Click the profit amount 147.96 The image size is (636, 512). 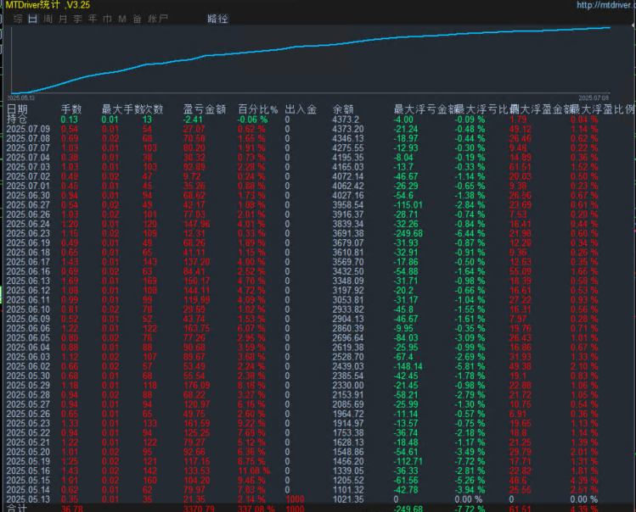pos(197,224)
